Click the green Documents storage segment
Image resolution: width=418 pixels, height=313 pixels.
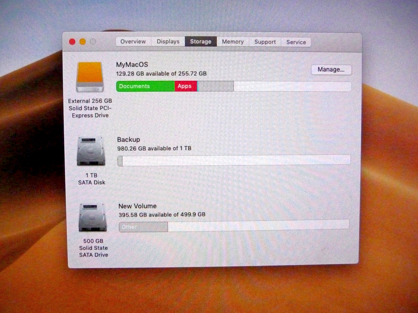point(146,86)
